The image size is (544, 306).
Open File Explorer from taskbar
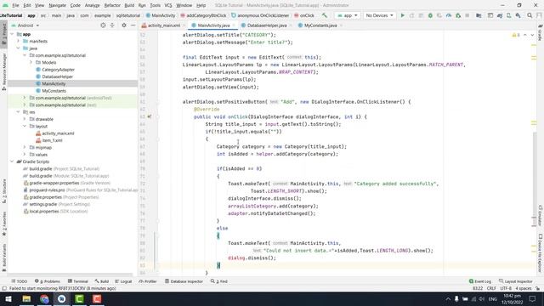point(26,298)
